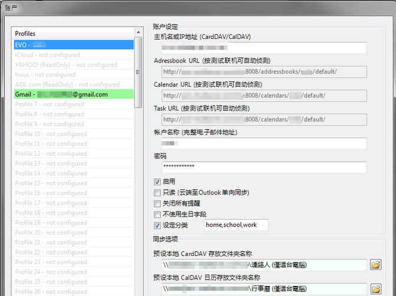The height and width of the screenshot is (296, 396).
Task: Select Profile 17 row
Action: click(x=74, y=203)
